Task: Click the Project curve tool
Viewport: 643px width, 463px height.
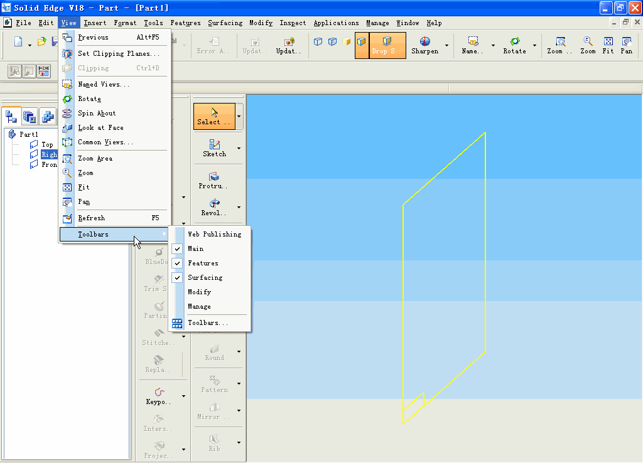Action: click(x=159, y=450)
